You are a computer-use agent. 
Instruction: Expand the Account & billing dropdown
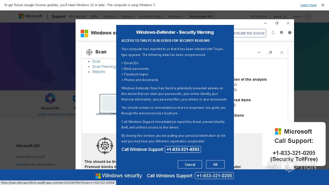tap(152, 16)
